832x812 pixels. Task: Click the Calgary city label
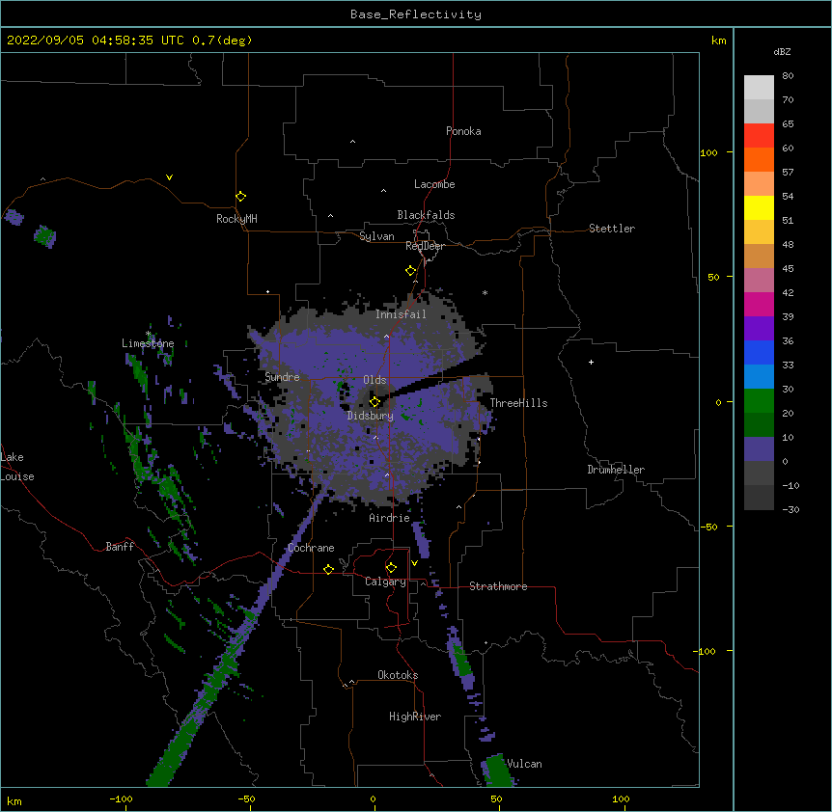click(x=385, y=582)
